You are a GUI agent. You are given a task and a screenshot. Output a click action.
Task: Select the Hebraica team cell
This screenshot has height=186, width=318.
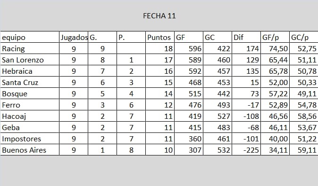pos(30,71)
